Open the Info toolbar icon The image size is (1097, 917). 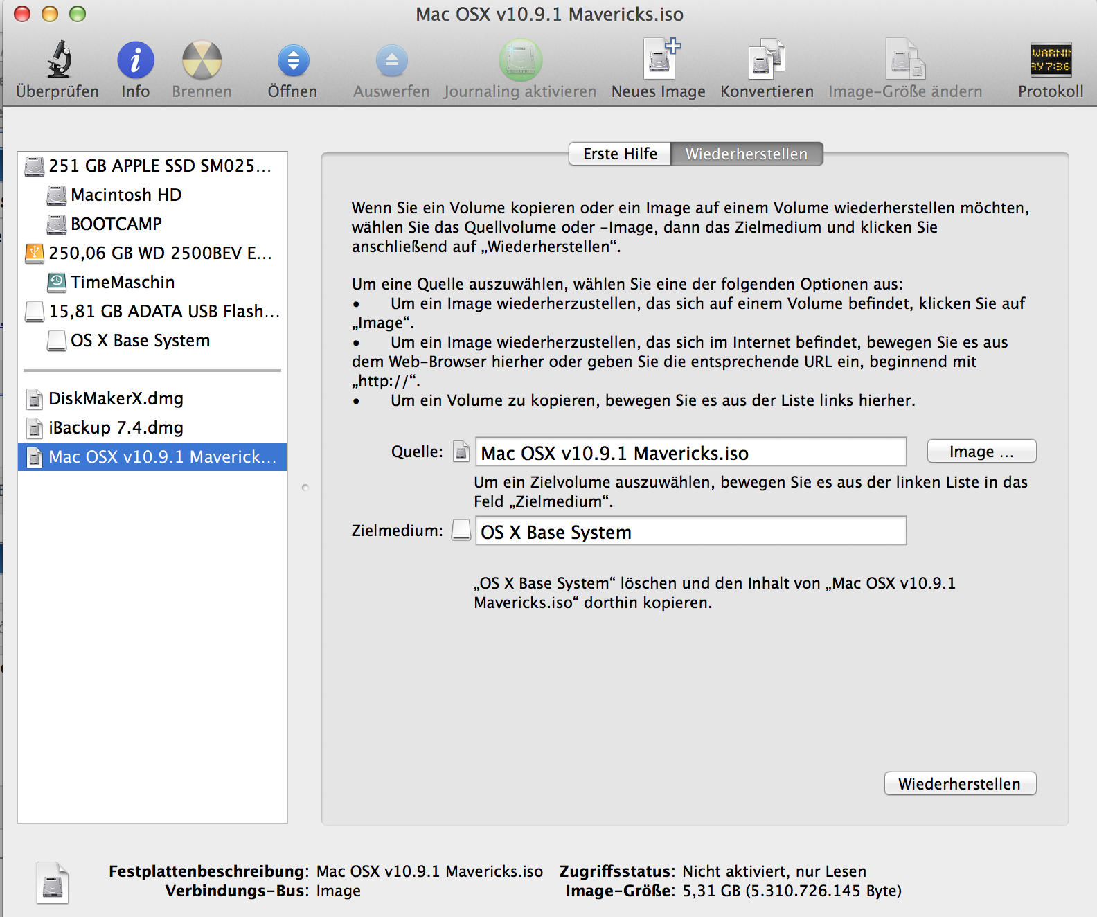coord(135,60)
